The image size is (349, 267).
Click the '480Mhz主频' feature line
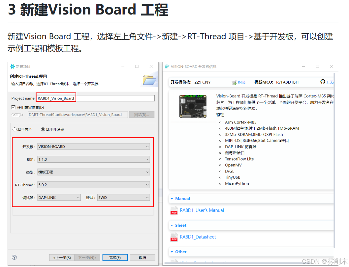262,128
